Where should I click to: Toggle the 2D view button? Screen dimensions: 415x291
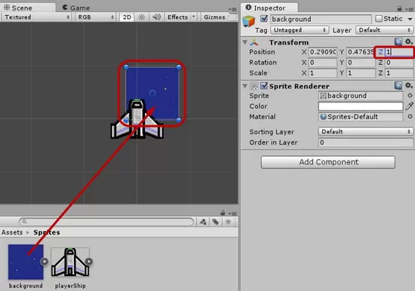(127, 17)
